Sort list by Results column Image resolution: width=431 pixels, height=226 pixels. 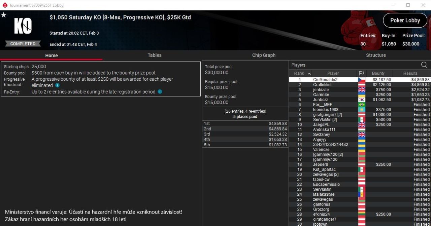(410, 73)
